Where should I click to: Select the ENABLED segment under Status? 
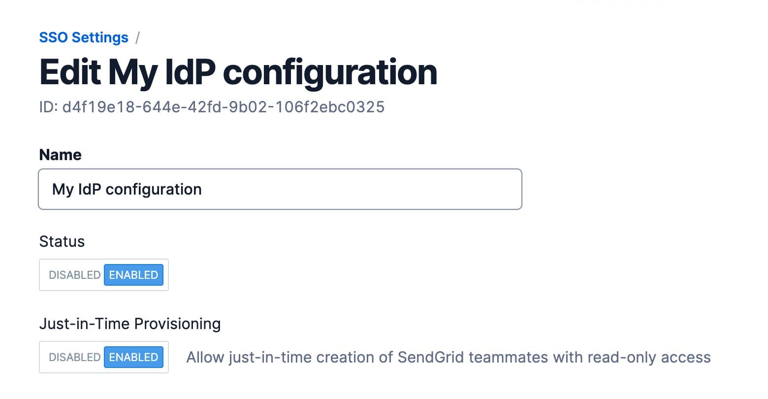pos(133,275)
